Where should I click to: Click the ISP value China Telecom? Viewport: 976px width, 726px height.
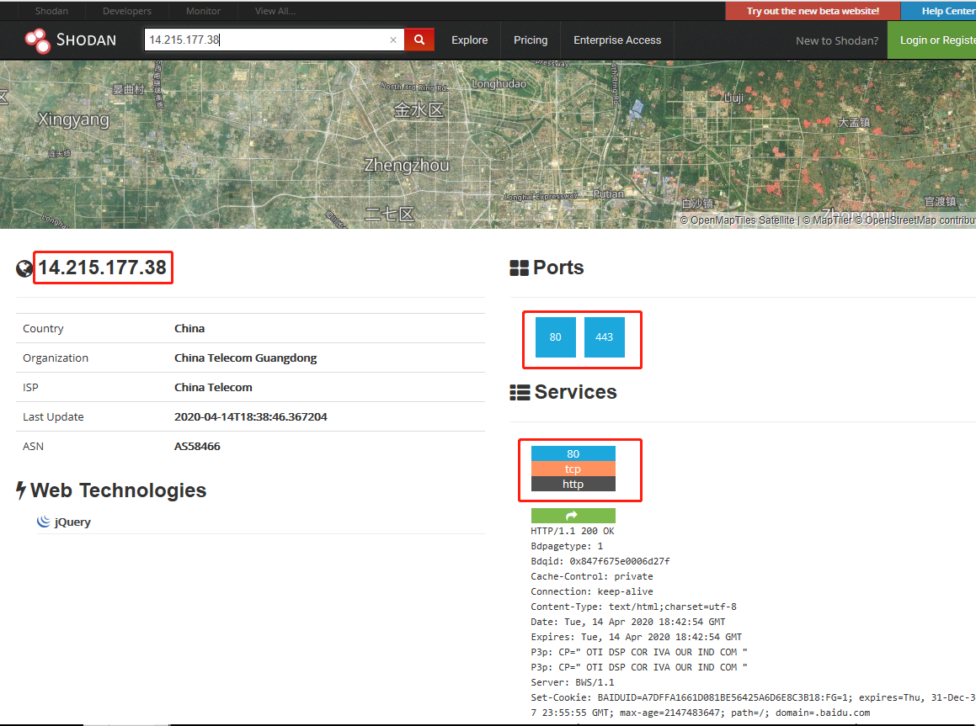click(213, 388)
